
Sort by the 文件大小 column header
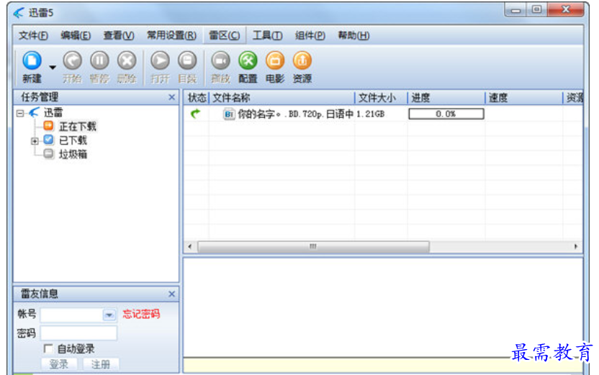click(382, 98)
